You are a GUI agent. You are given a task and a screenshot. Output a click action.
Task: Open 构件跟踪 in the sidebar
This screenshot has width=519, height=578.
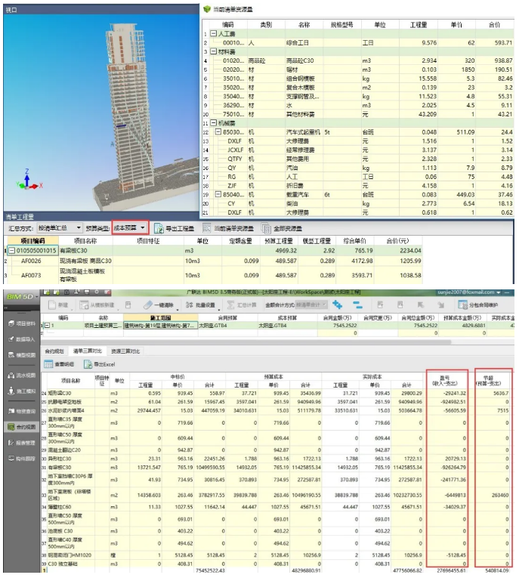tap(21, 459)
